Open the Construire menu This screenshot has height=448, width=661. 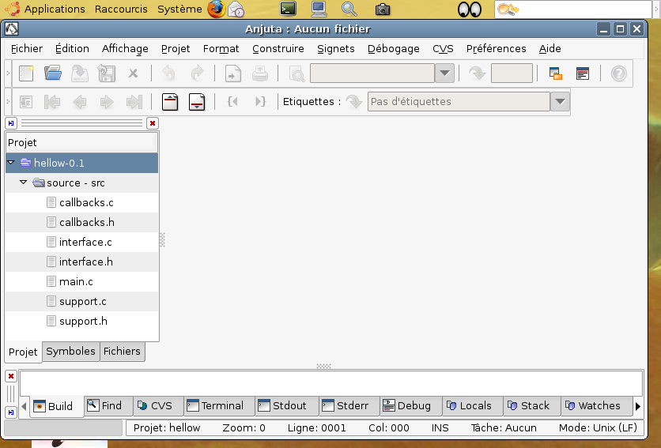coord(278,49)
